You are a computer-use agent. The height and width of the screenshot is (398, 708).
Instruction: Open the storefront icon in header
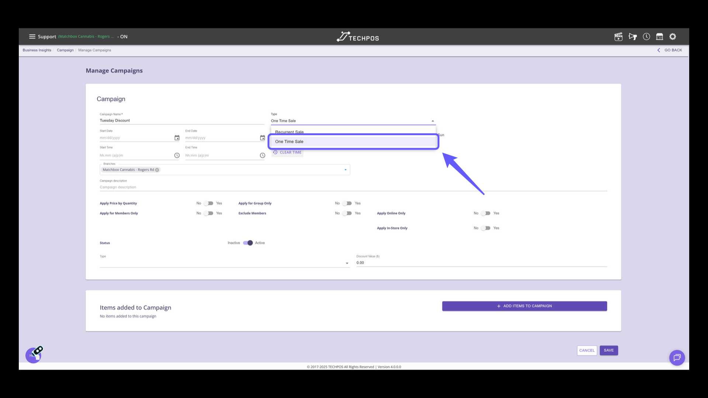tap(660, 36)
